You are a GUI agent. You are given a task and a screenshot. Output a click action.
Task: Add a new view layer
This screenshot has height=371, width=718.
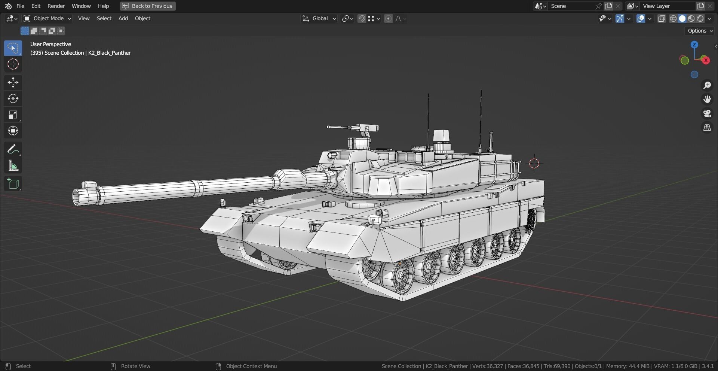click(x=700, y=6)
